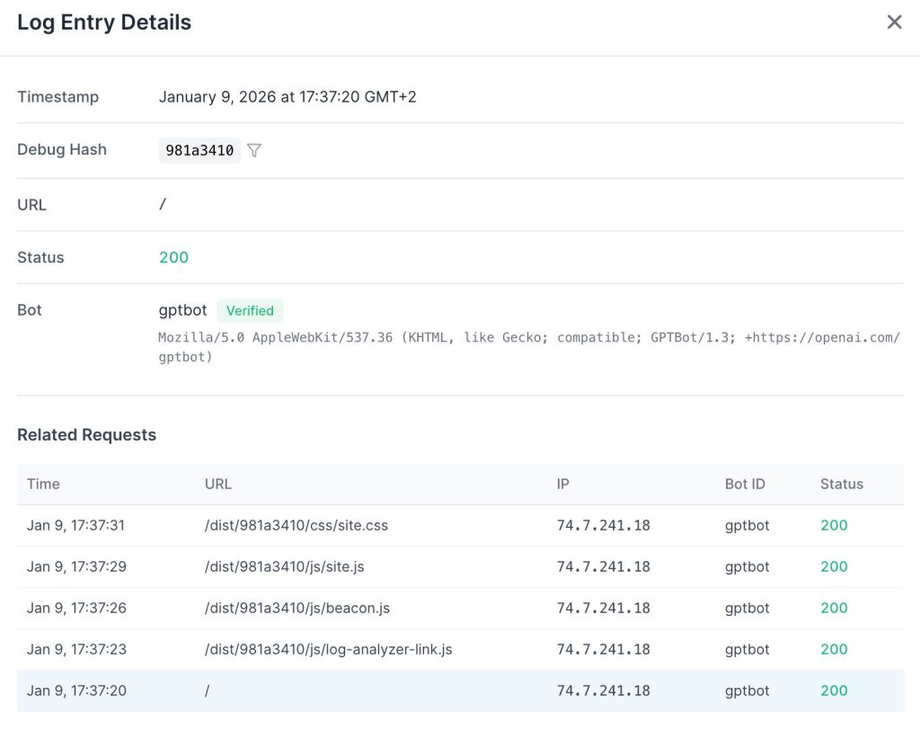
Task: Click the GPTBot user agent string
Action: pos(528,347)
